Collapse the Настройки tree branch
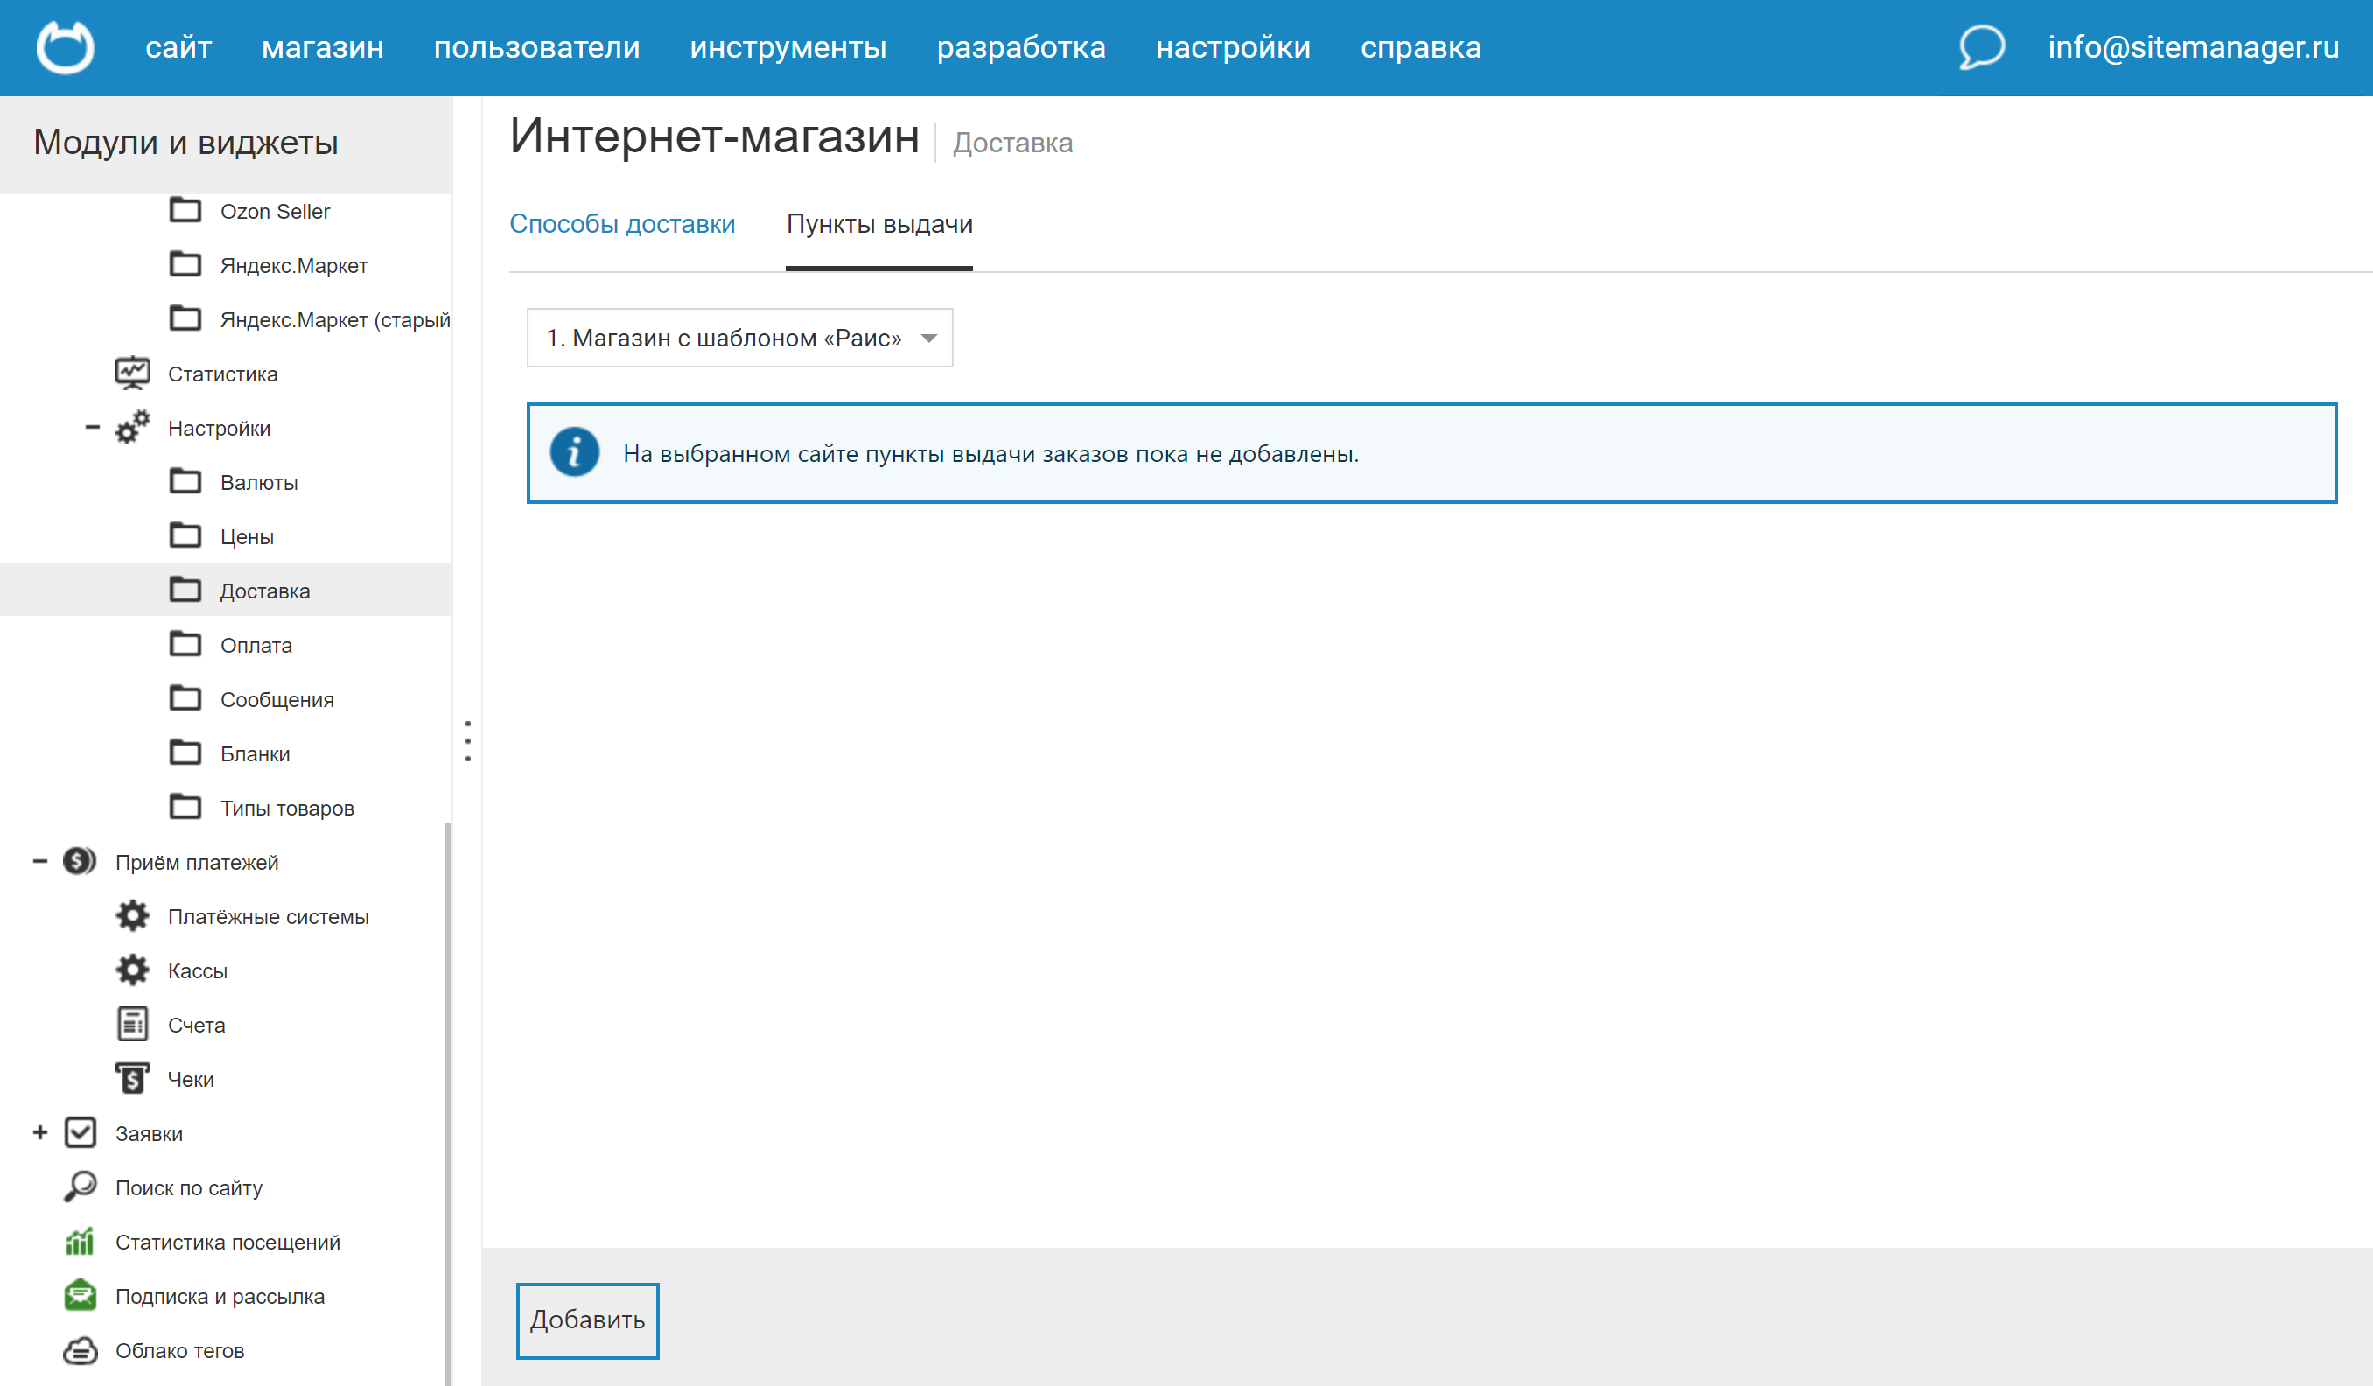This screenshot has height=1386, width=2373. click(91, 428)
